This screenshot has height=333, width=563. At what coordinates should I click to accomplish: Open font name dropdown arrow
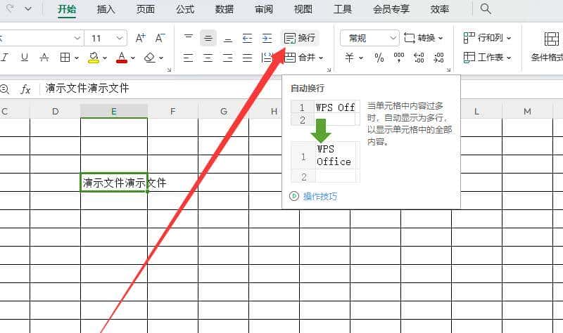click(77, 38)
